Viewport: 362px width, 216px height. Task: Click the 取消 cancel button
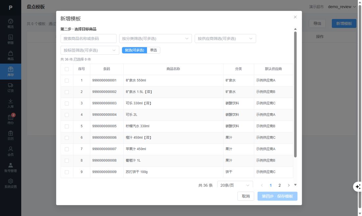tap(246, 196)
